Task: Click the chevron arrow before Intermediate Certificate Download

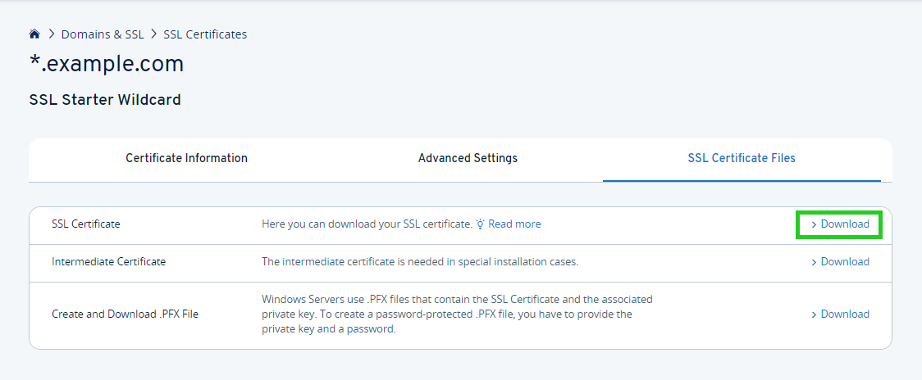Action: coord(814,262)
